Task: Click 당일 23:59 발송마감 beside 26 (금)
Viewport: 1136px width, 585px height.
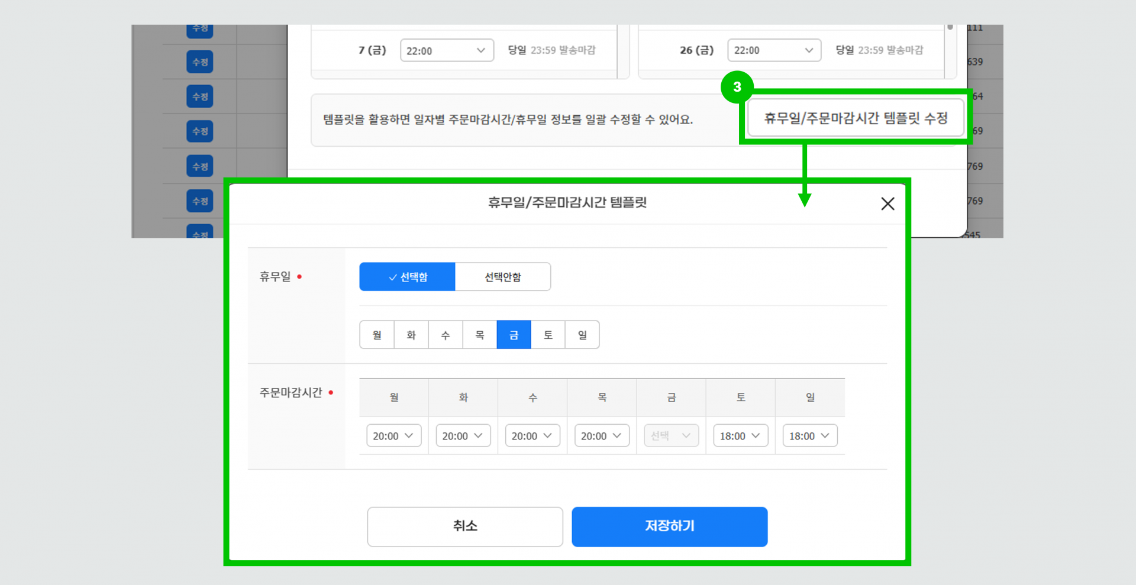Action: [879, 50]
